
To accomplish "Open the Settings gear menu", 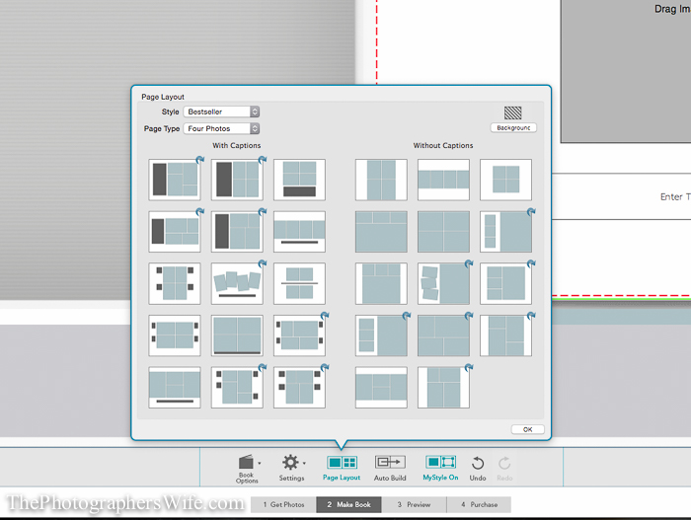I will pos(291,468).
